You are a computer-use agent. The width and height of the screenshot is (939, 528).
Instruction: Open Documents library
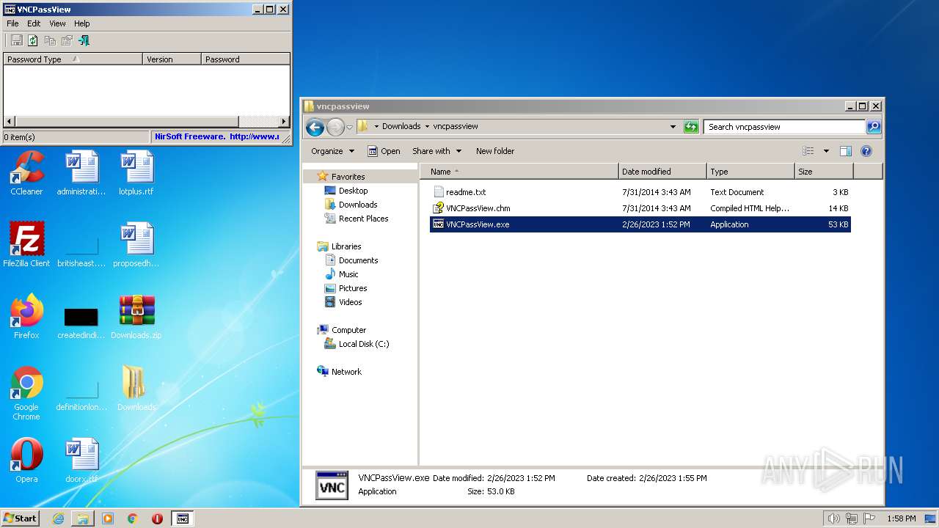358,260
